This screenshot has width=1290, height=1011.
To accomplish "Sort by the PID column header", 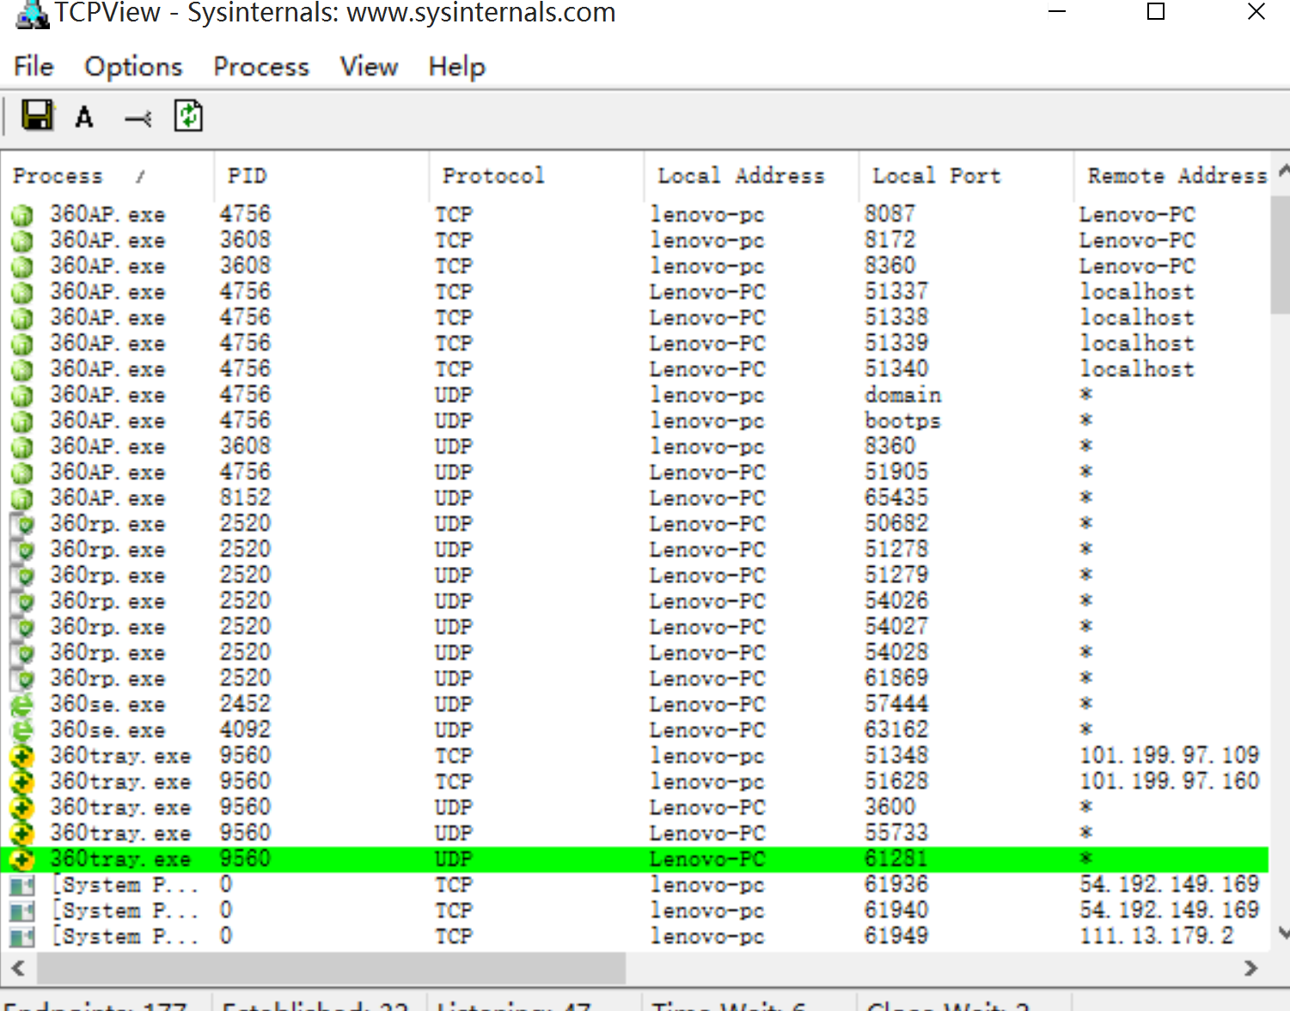I will (321, 176).
